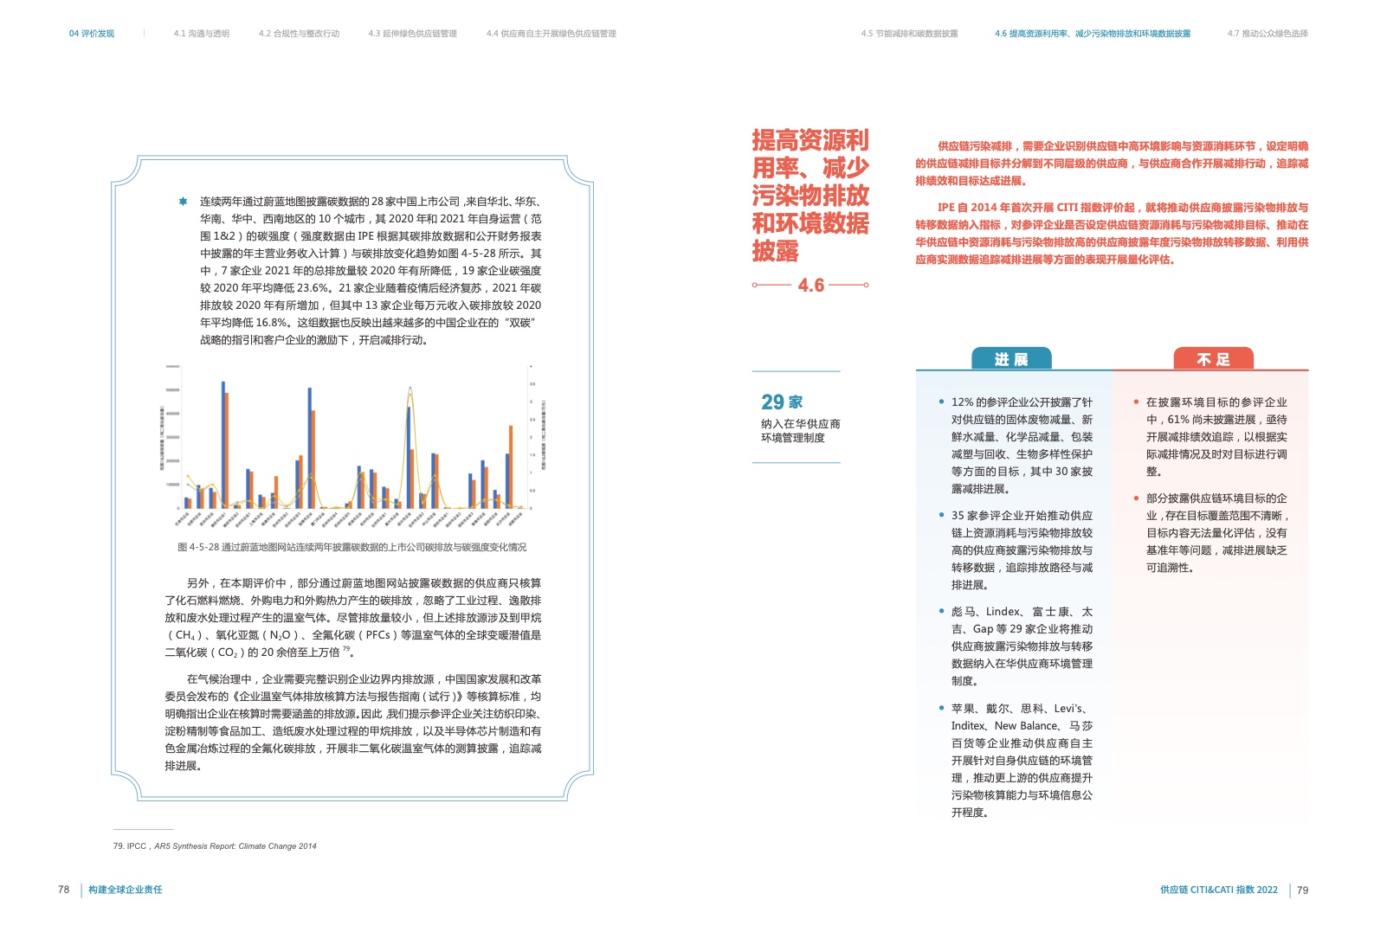Click the red '4.6' section number
Screen dimensions: 1374x932
click(810, 285)
